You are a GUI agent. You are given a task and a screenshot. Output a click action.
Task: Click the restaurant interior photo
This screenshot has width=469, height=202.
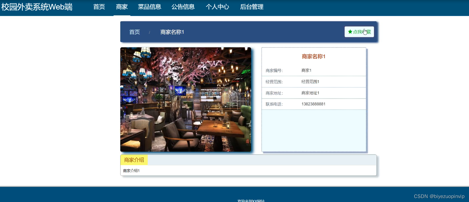point(186,99)
